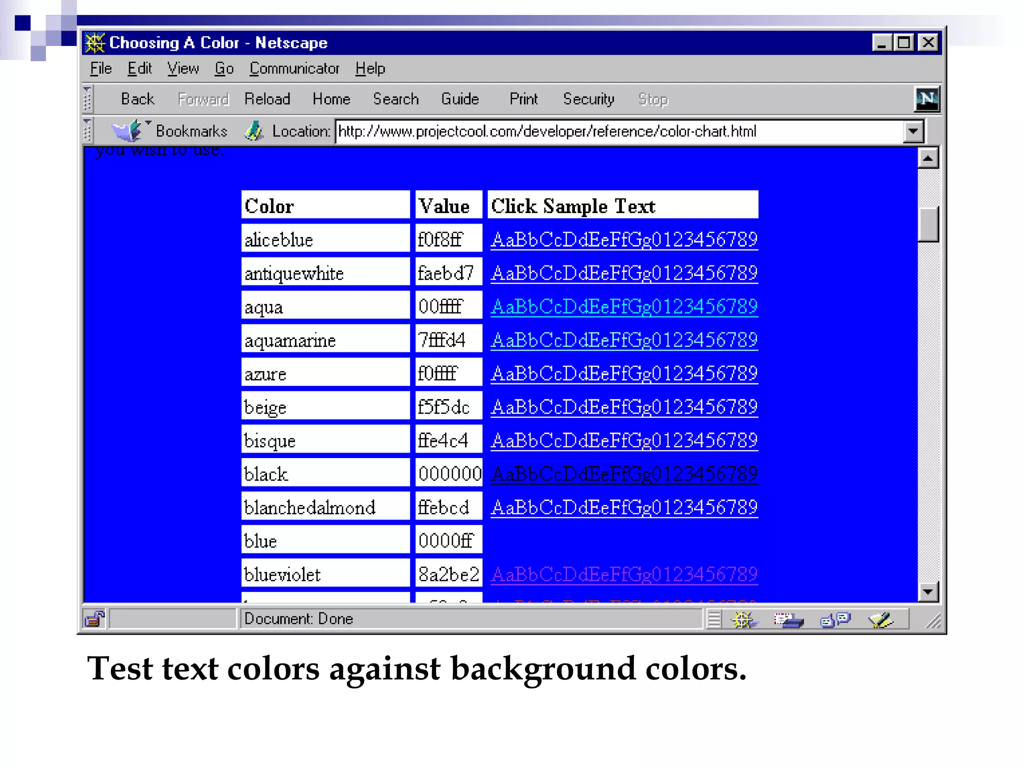Click the vertical scrollbar down arrow

click(928, 591)
